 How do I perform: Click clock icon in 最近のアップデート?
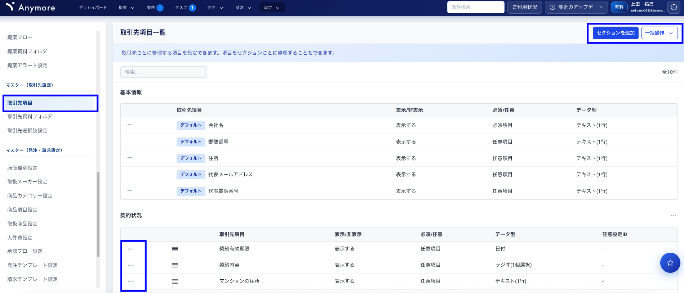pos(552,7)
